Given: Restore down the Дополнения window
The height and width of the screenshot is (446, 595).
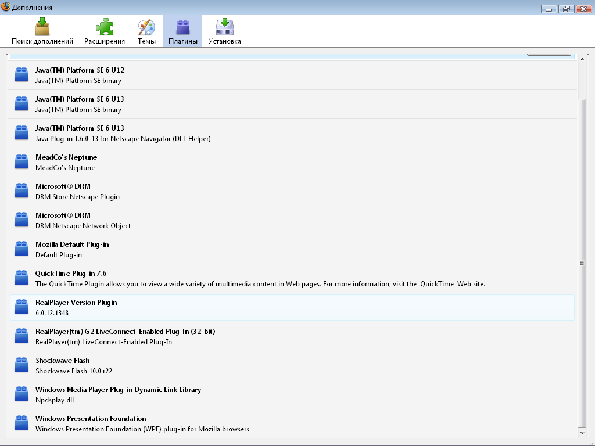Looking at the screenshot, I should click(x=566, y=9).
